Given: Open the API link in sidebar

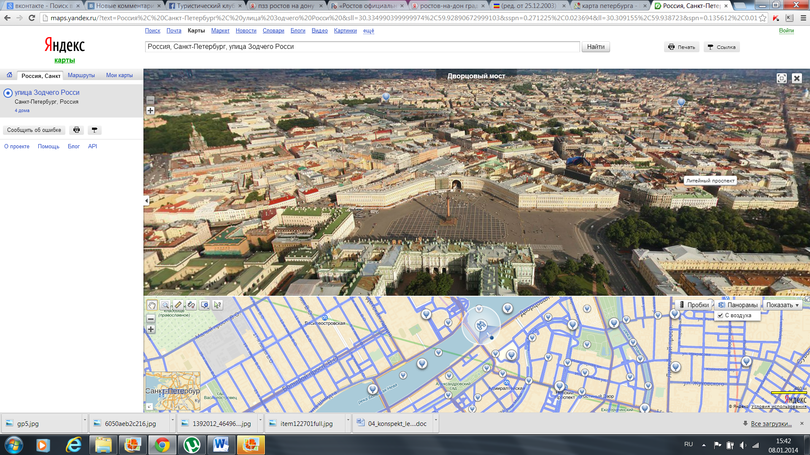Looking at the screenshot, I should (x=92, y=147).
